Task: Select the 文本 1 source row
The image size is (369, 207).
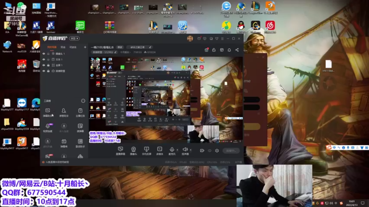Action: coord(64,59)
